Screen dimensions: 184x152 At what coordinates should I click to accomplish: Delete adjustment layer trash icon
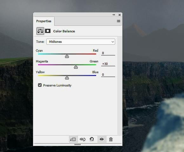(111, 139)
